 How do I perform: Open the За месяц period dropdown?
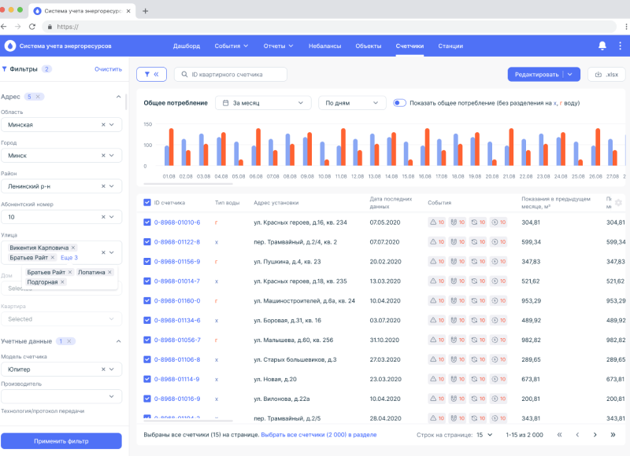264,103
